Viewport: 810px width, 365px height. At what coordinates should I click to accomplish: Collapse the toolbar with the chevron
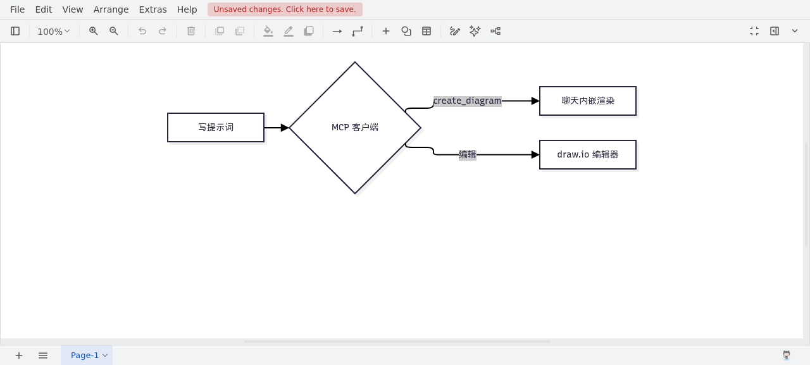click(x=795, y=31)
